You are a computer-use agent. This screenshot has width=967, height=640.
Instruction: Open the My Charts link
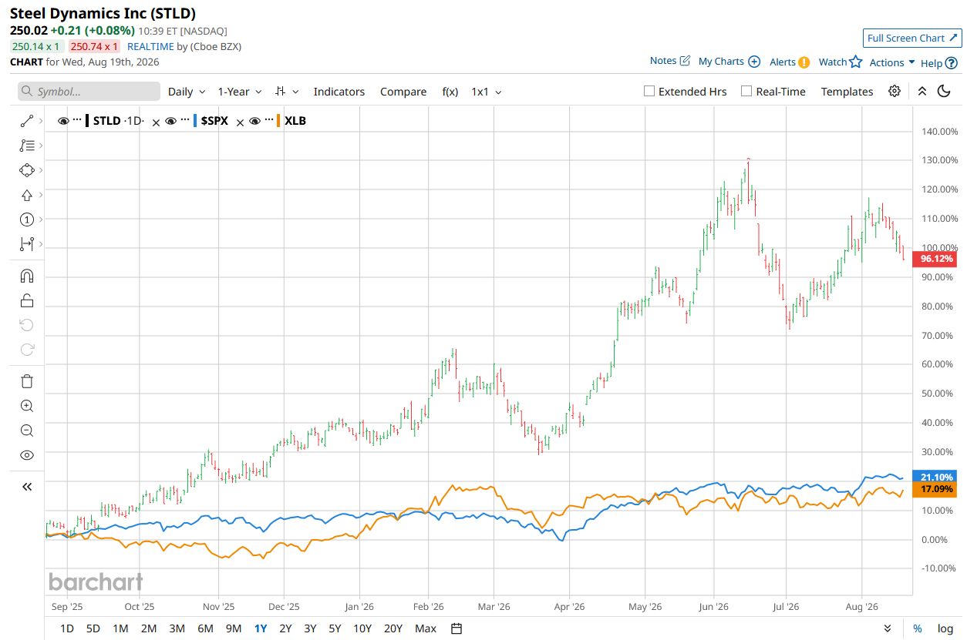721,62
